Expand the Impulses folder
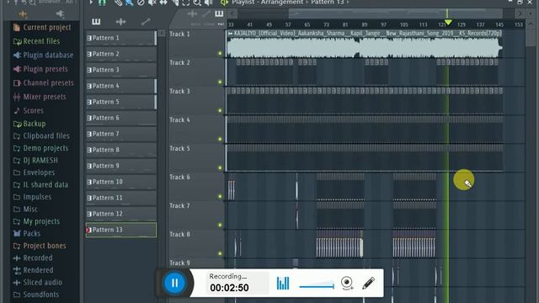The height and width of the screenshot is (303, 539). pos(32,197)
